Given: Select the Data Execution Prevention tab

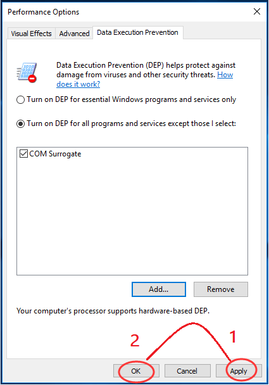Looking at the screenshot, I should 138,32.
